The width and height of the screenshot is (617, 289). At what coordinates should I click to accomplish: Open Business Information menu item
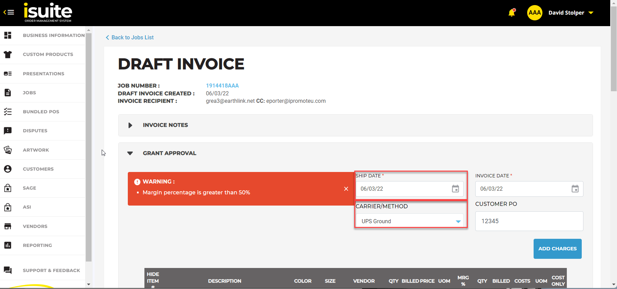coord(54,35)
